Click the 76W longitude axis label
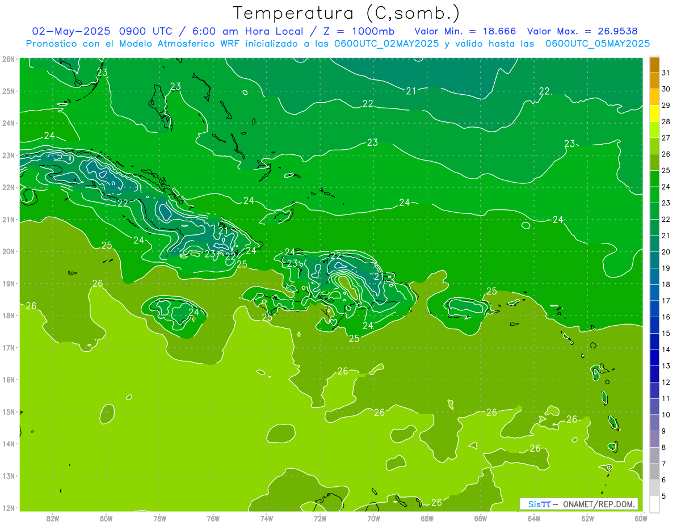The height and width of the screenshot is (526, 681). click(x=213, y=519)
